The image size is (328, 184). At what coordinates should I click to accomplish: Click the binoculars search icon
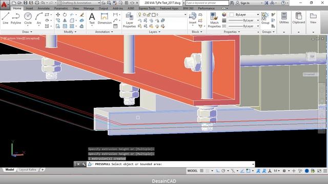(x=232, y=3)
